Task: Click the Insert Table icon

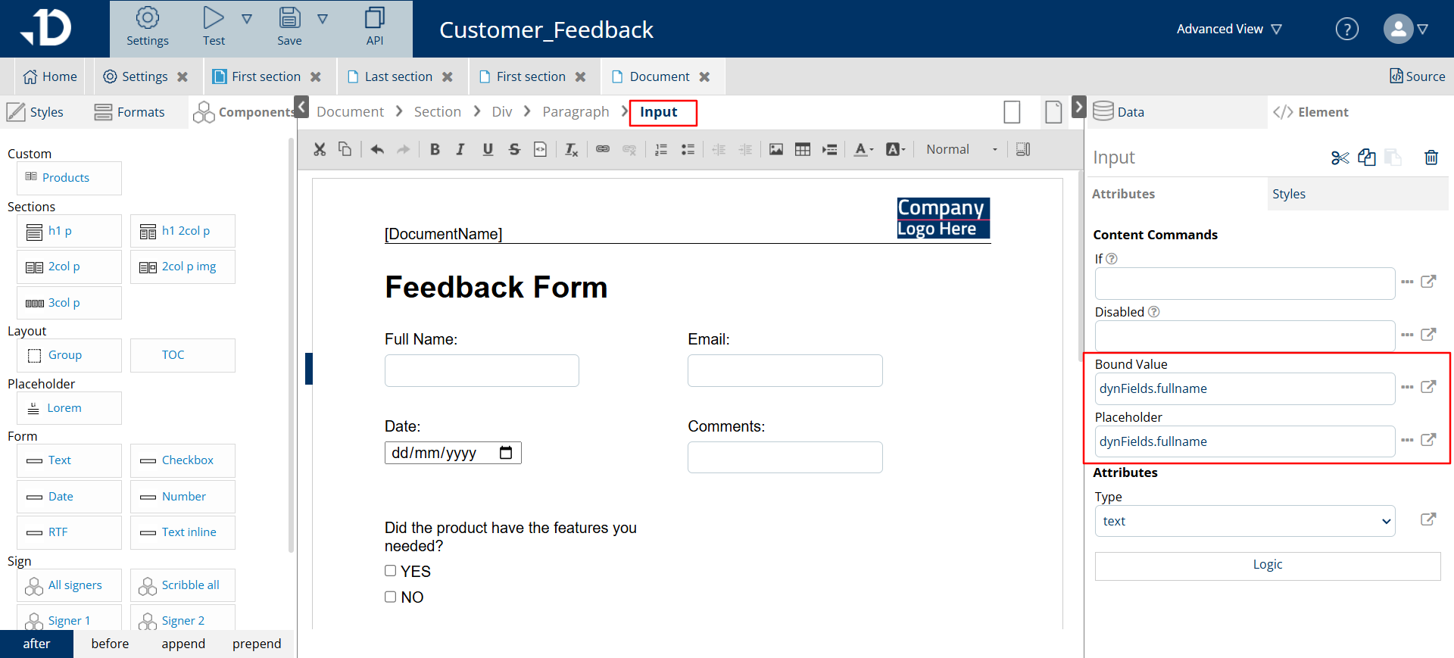Action: point(803,150)
